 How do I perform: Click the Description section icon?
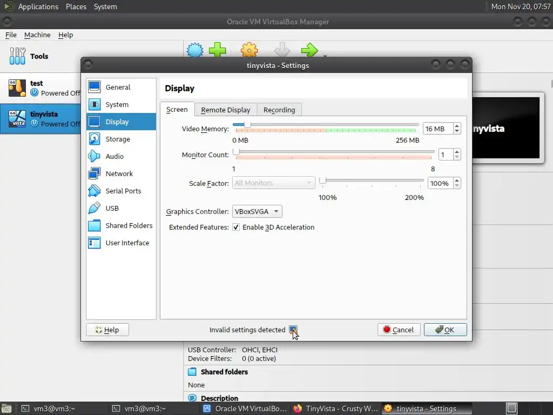(192, 398)
